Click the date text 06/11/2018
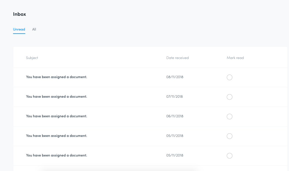 (175, 116)
